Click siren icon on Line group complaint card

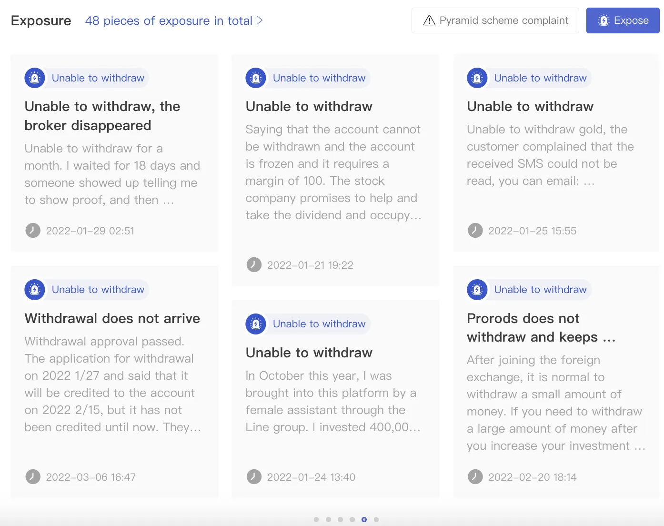click(x=256, y=324)
